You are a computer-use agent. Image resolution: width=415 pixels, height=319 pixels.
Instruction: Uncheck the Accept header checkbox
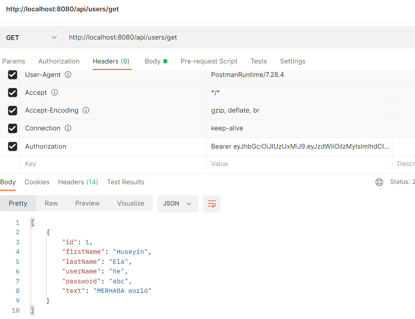(13, 93)
